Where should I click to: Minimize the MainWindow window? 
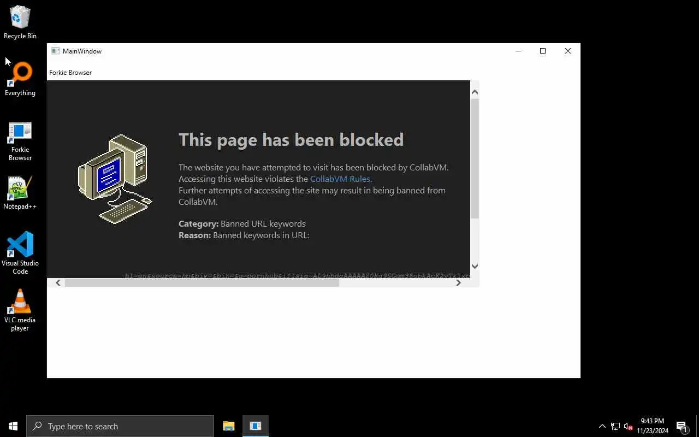(x=518, y=51)
